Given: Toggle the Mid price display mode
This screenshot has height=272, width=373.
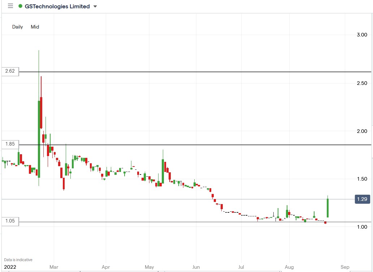Looking at the screenshot, I should [35, 27].
